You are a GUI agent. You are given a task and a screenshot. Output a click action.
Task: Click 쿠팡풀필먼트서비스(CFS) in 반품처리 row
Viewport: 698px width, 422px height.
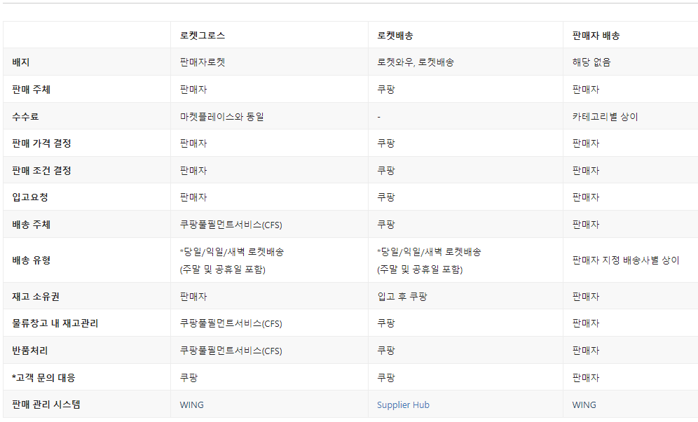tap(231, 351)
